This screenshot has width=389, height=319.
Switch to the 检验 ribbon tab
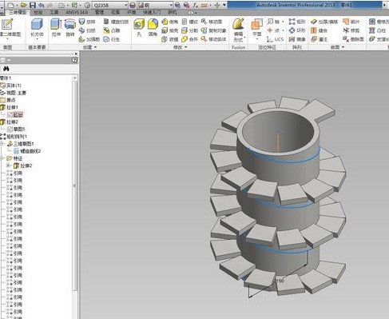(x=38, y=12)
